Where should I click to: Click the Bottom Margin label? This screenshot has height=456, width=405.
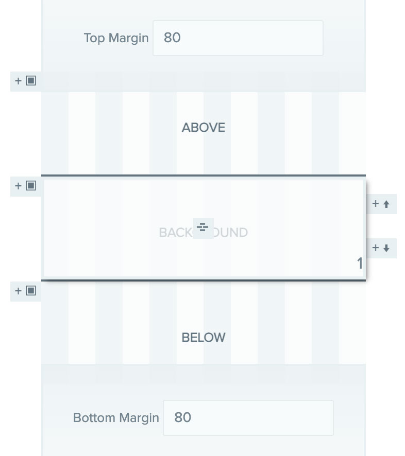pos(116,417)
